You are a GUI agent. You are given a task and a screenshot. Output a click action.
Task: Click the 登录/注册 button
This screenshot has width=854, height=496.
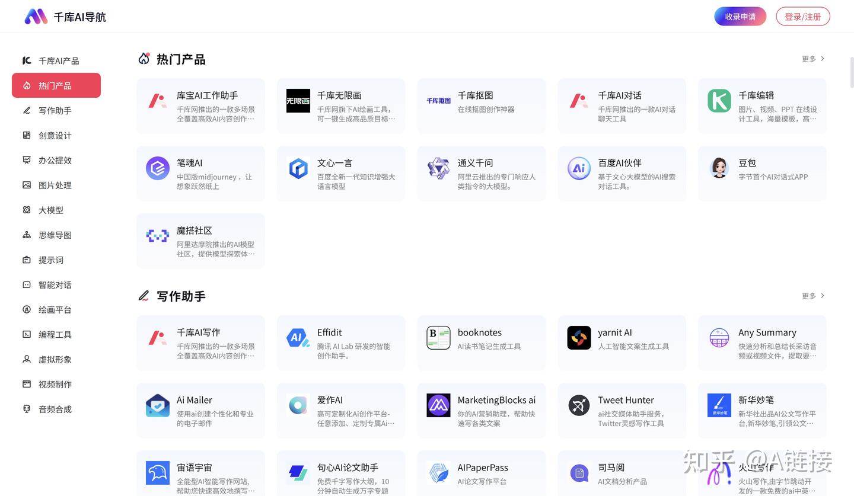pyautogui.click(x=803, y=17)
